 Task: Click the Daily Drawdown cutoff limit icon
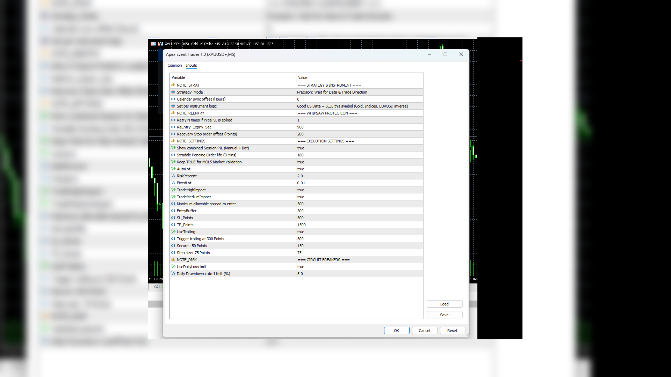(173, 274)
